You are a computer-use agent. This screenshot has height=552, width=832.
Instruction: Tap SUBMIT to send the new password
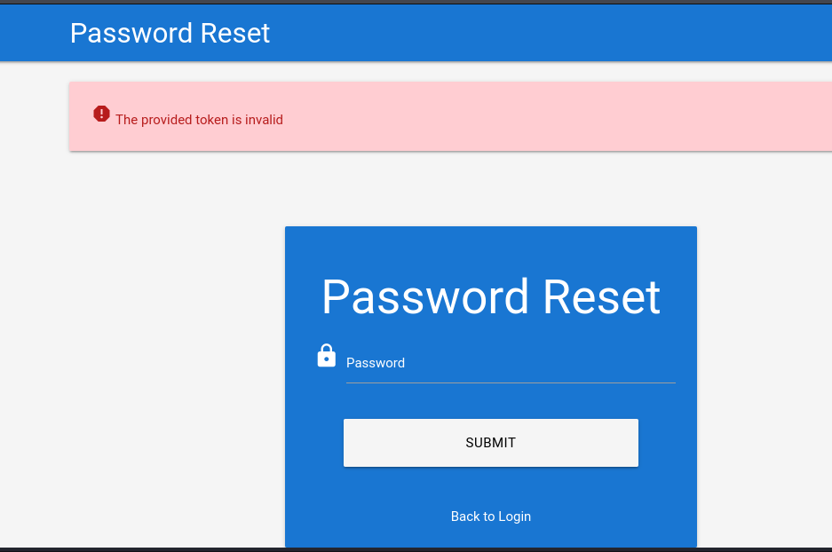[490, 442]
